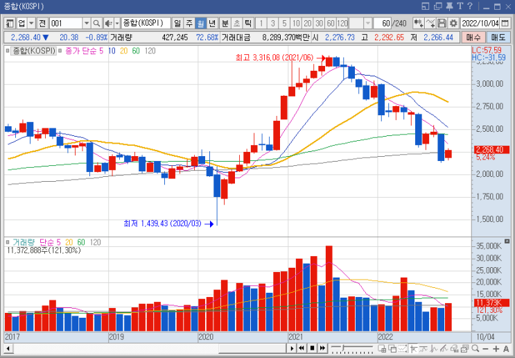Click interval button 120 in toolbar
The height and width of the screenshot is (358, 515).
342,24
